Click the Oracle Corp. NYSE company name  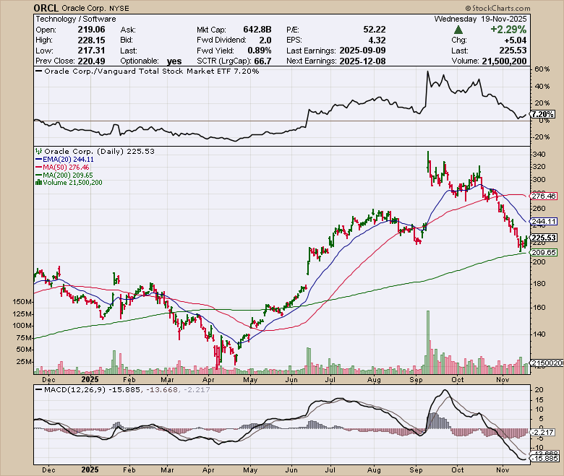click(x=95, y=8)
